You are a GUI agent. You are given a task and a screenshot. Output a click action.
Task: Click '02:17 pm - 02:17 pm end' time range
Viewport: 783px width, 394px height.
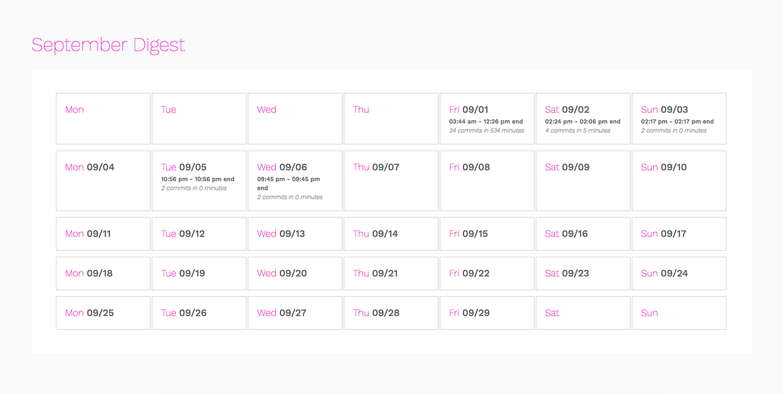(x=677, y=121)
